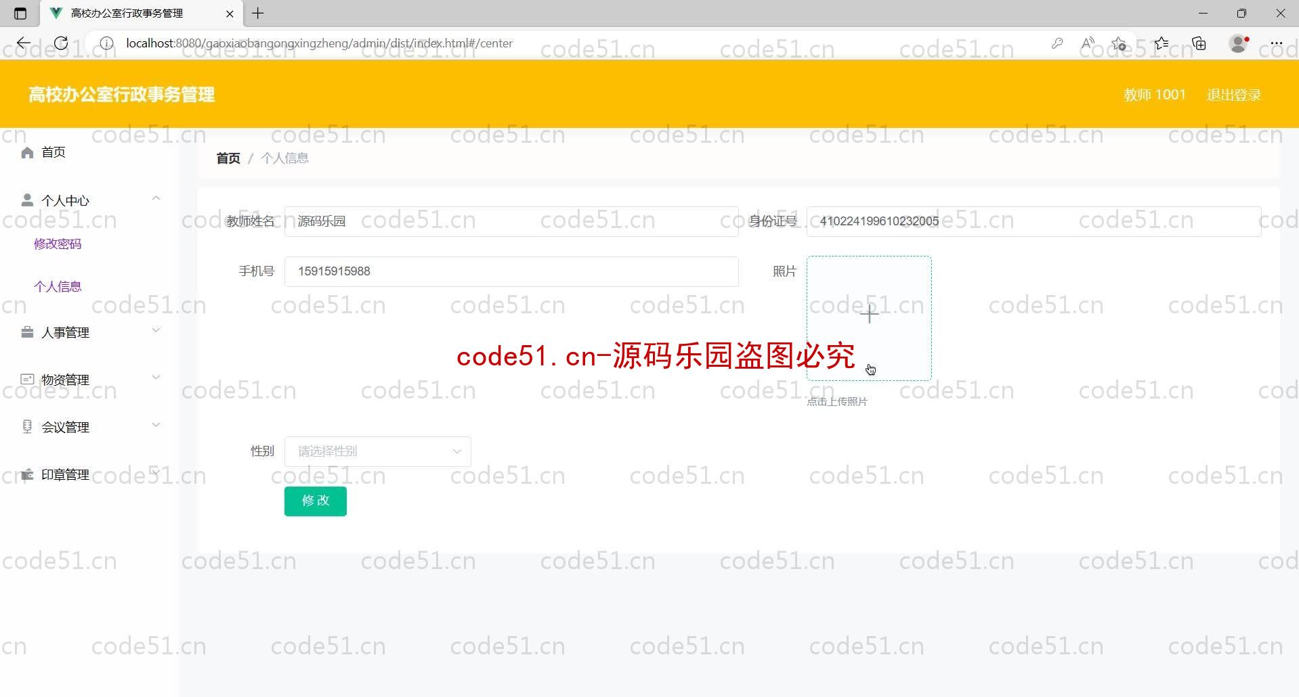1299x697 pixels.
Task: Close the 高校办公室行政事务管理 tab
Action: pyautogui.click(x=230, y=14)
